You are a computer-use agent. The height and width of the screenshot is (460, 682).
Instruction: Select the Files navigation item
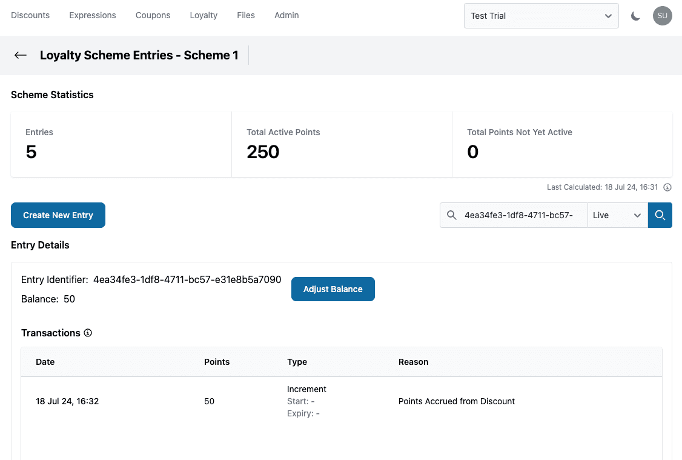[245, 15]
